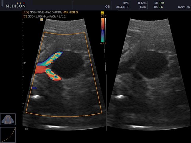Click the grayscale bar beside the color map
Image resolution: width=191 pixels, height=143 pixels.
tap(105, 30)
